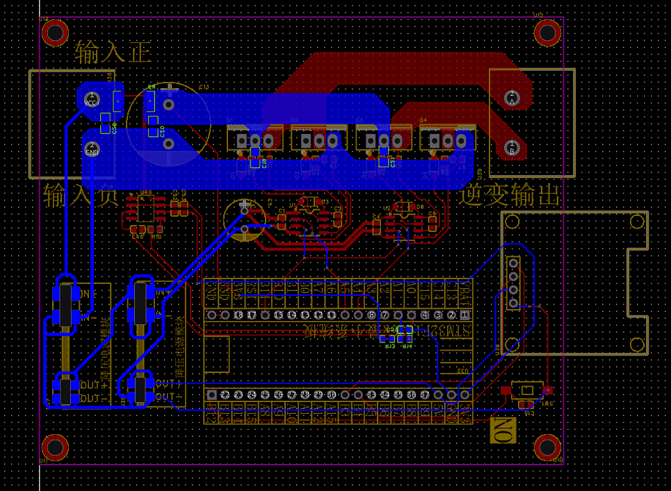The image size is (671, 491).
Task: Select the U40 IC footprint
Action: 145,208
